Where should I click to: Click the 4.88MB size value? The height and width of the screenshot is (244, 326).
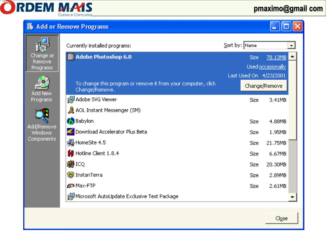[x=278, y=122]
